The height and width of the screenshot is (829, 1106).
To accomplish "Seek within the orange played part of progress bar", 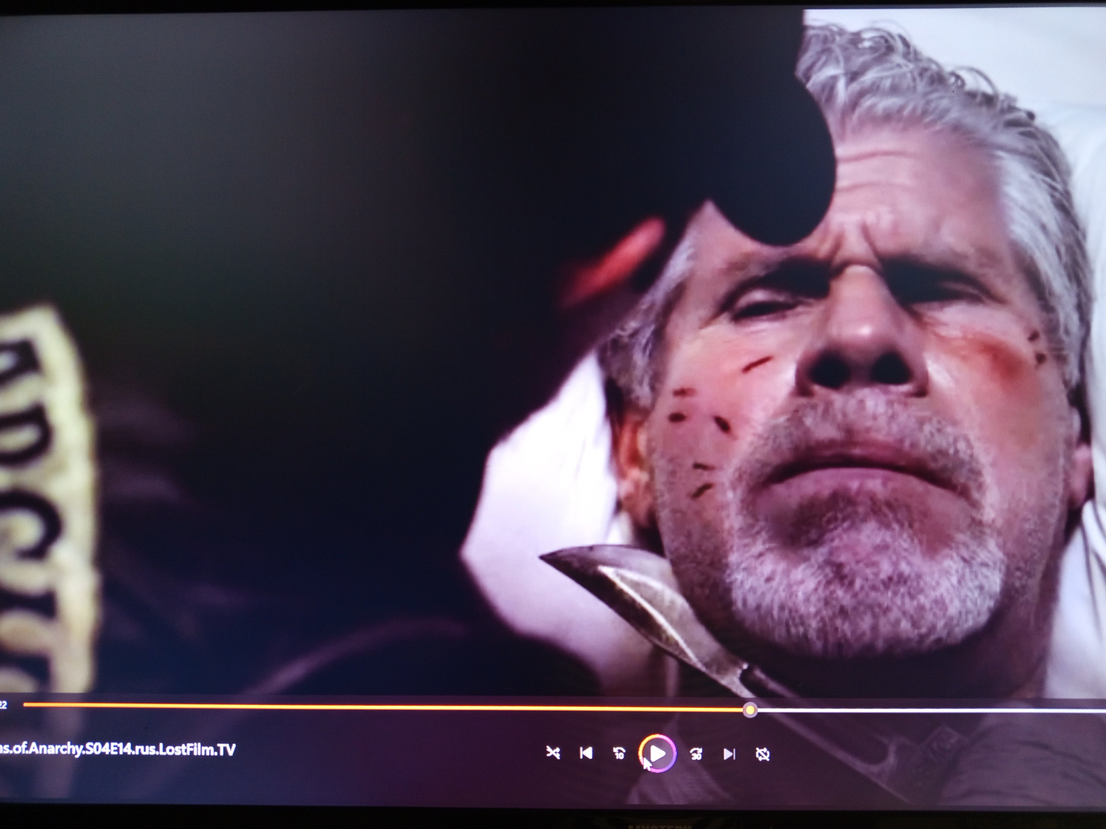I will 383,707.
